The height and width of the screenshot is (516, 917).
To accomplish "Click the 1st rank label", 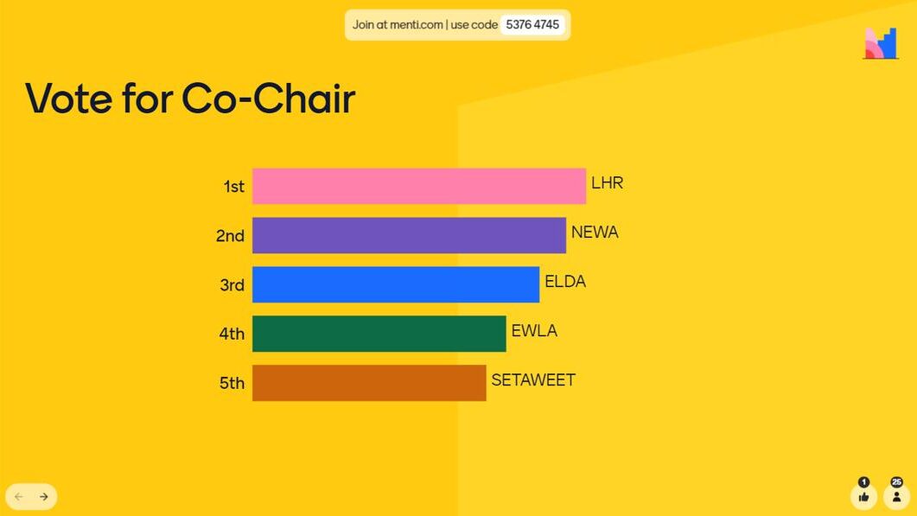I will point(234,187).
